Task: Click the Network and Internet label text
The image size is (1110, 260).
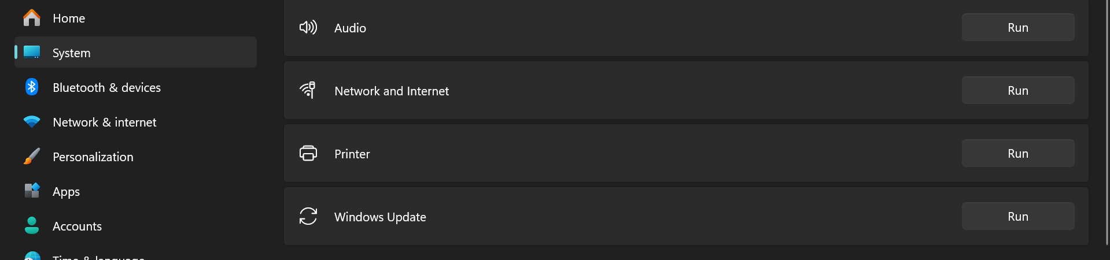Action: coord(392,91)
